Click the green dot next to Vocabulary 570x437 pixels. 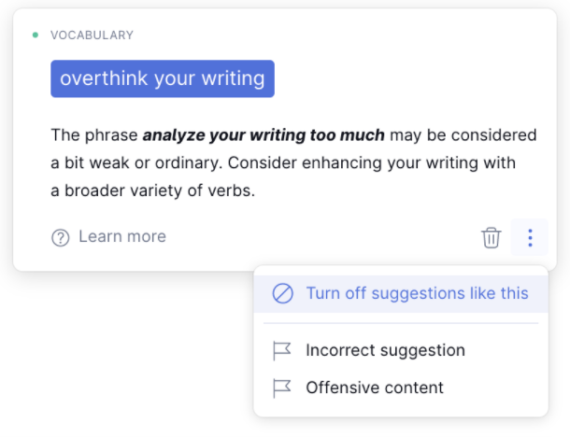click(36, 35)
